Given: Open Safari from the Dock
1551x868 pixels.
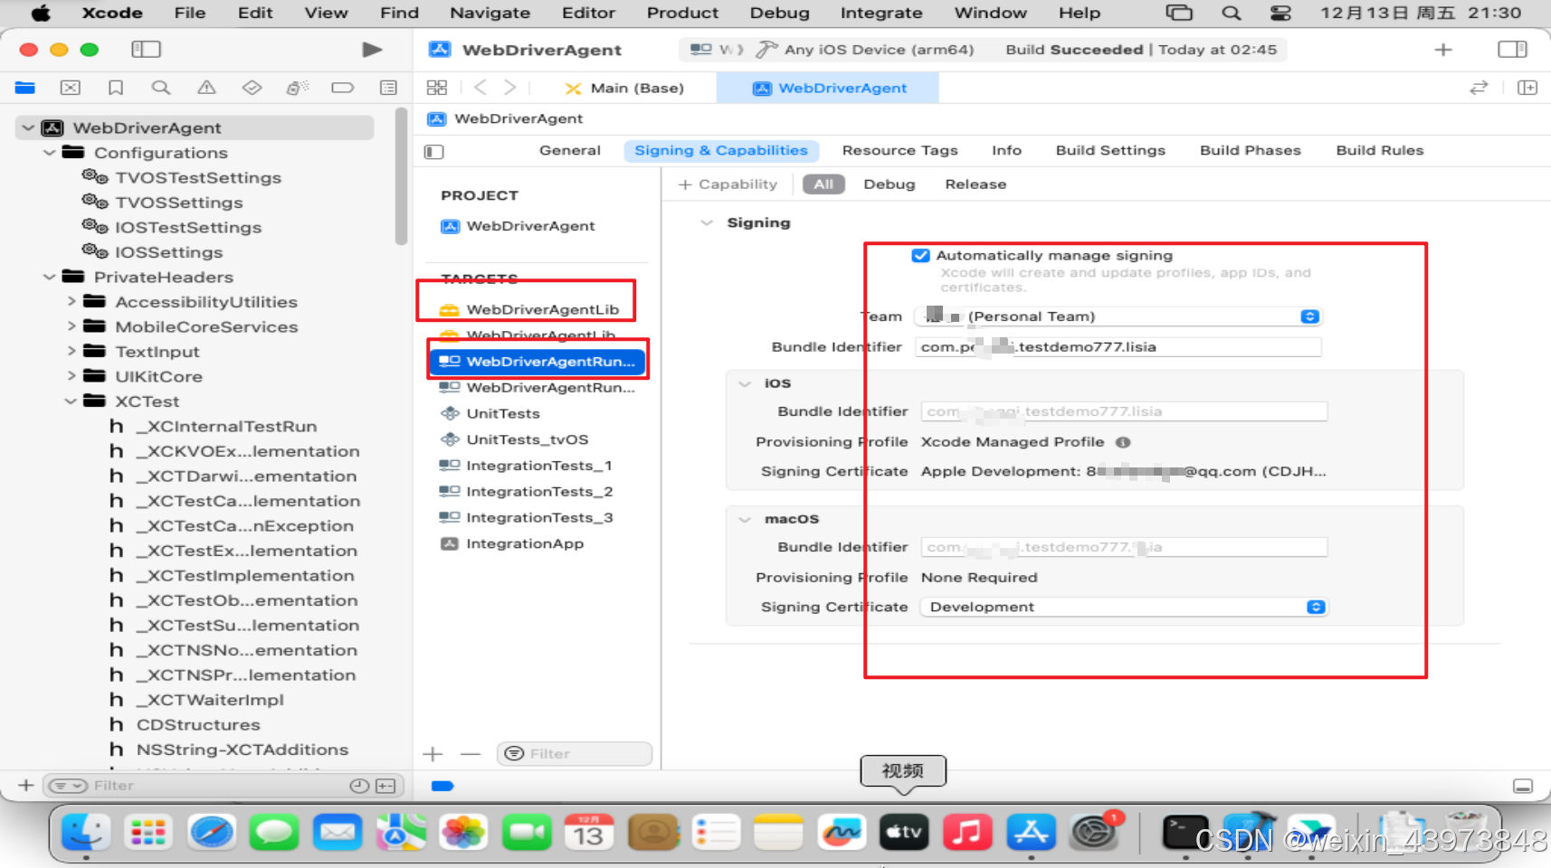Looking at the screenshot, I should pos(212,833).
